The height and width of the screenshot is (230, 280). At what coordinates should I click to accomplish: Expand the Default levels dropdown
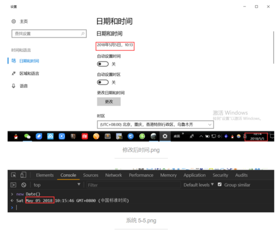tap(199, 185)
